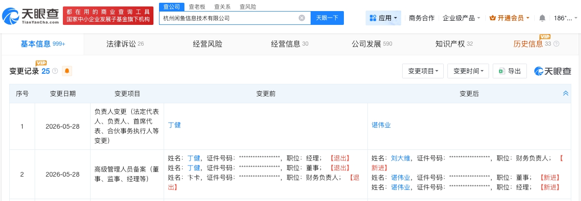The height and width of the screenshot is (201, 581).
Task: Export records with 导出 button
Action: 510,71
